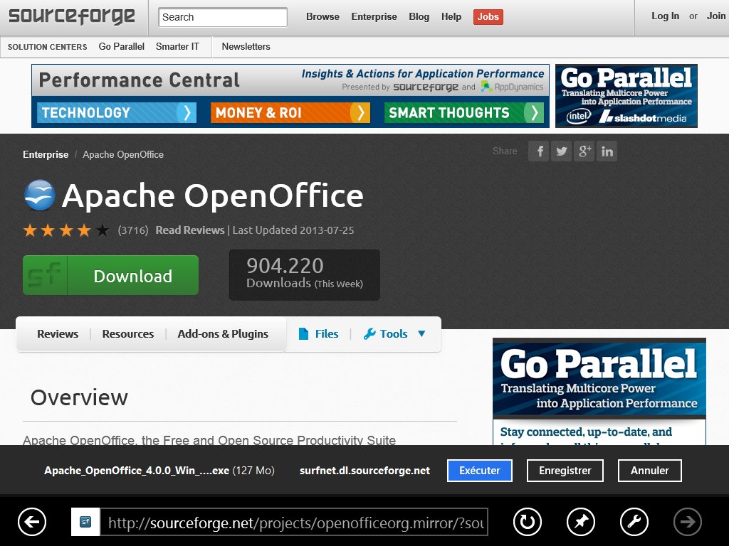The image size is (729, 546).
Task: Click the Join link
Action: (x=716, y=16)
